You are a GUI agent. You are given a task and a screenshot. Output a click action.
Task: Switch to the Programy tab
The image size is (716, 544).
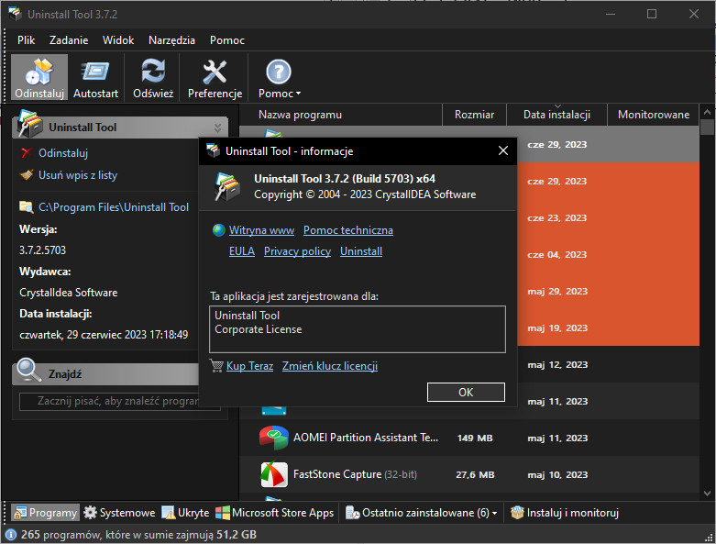(x=45, y=513)
